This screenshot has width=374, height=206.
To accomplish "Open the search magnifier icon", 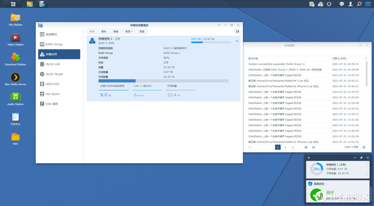I will (x=359, y=4).
